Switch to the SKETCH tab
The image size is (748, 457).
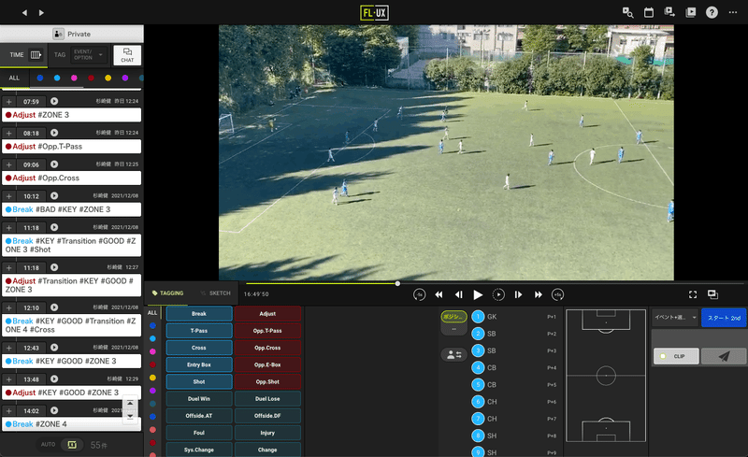(x=216, y=293)
